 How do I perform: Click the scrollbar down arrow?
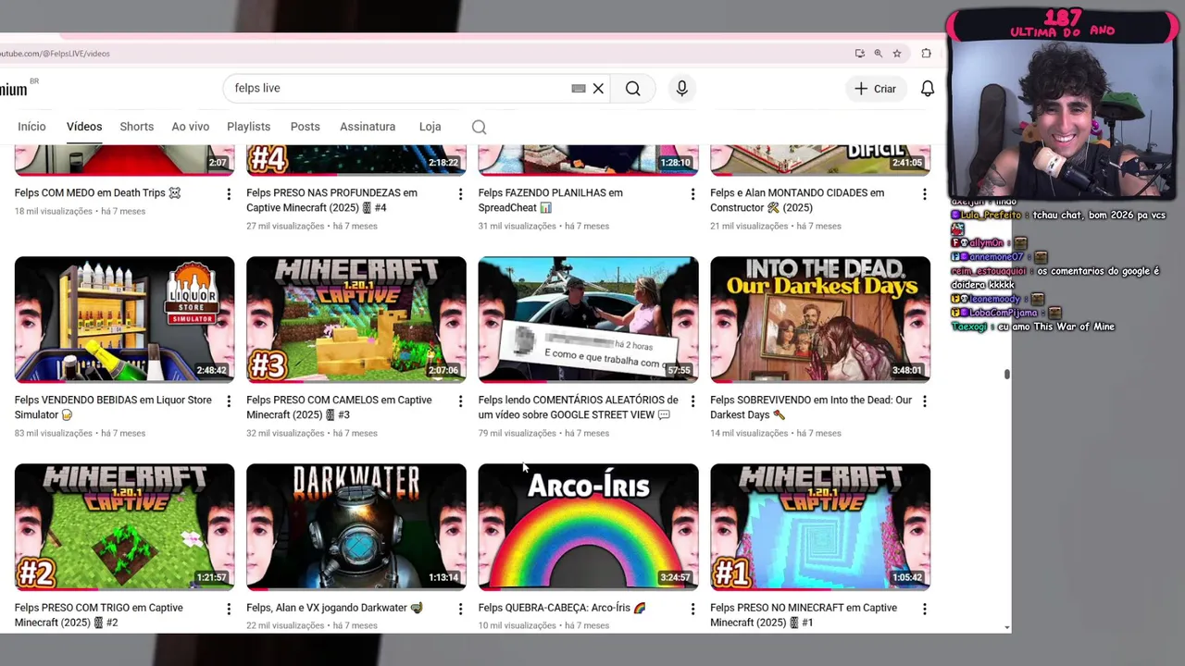coord(1006,628)
